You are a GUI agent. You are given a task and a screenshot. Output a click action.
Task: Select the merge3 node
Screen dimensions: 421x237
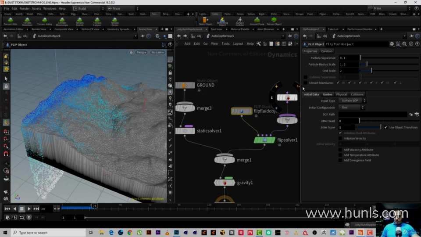click(x=185, y=108)
